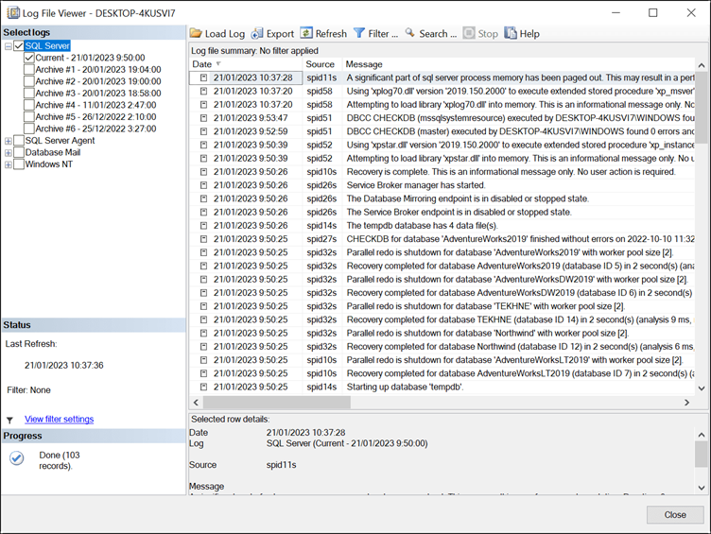This screenshot has height=534, width=711.
Task: Collapse the SQL Server tree node
Action: coord(9,46)
